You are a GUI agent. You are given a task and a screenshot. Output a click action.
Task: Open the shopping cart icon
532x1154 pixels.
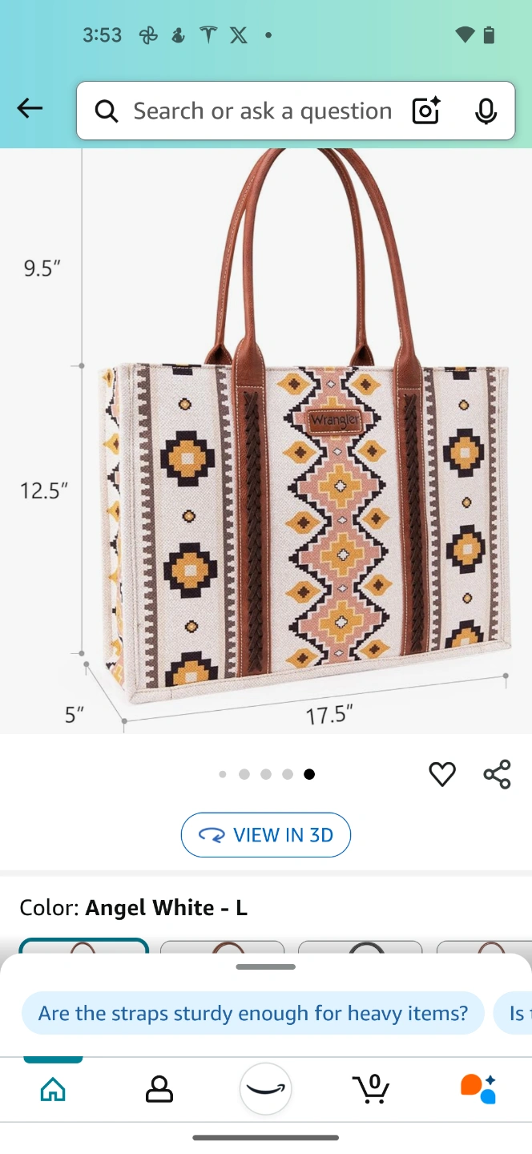click(371, 1089)
